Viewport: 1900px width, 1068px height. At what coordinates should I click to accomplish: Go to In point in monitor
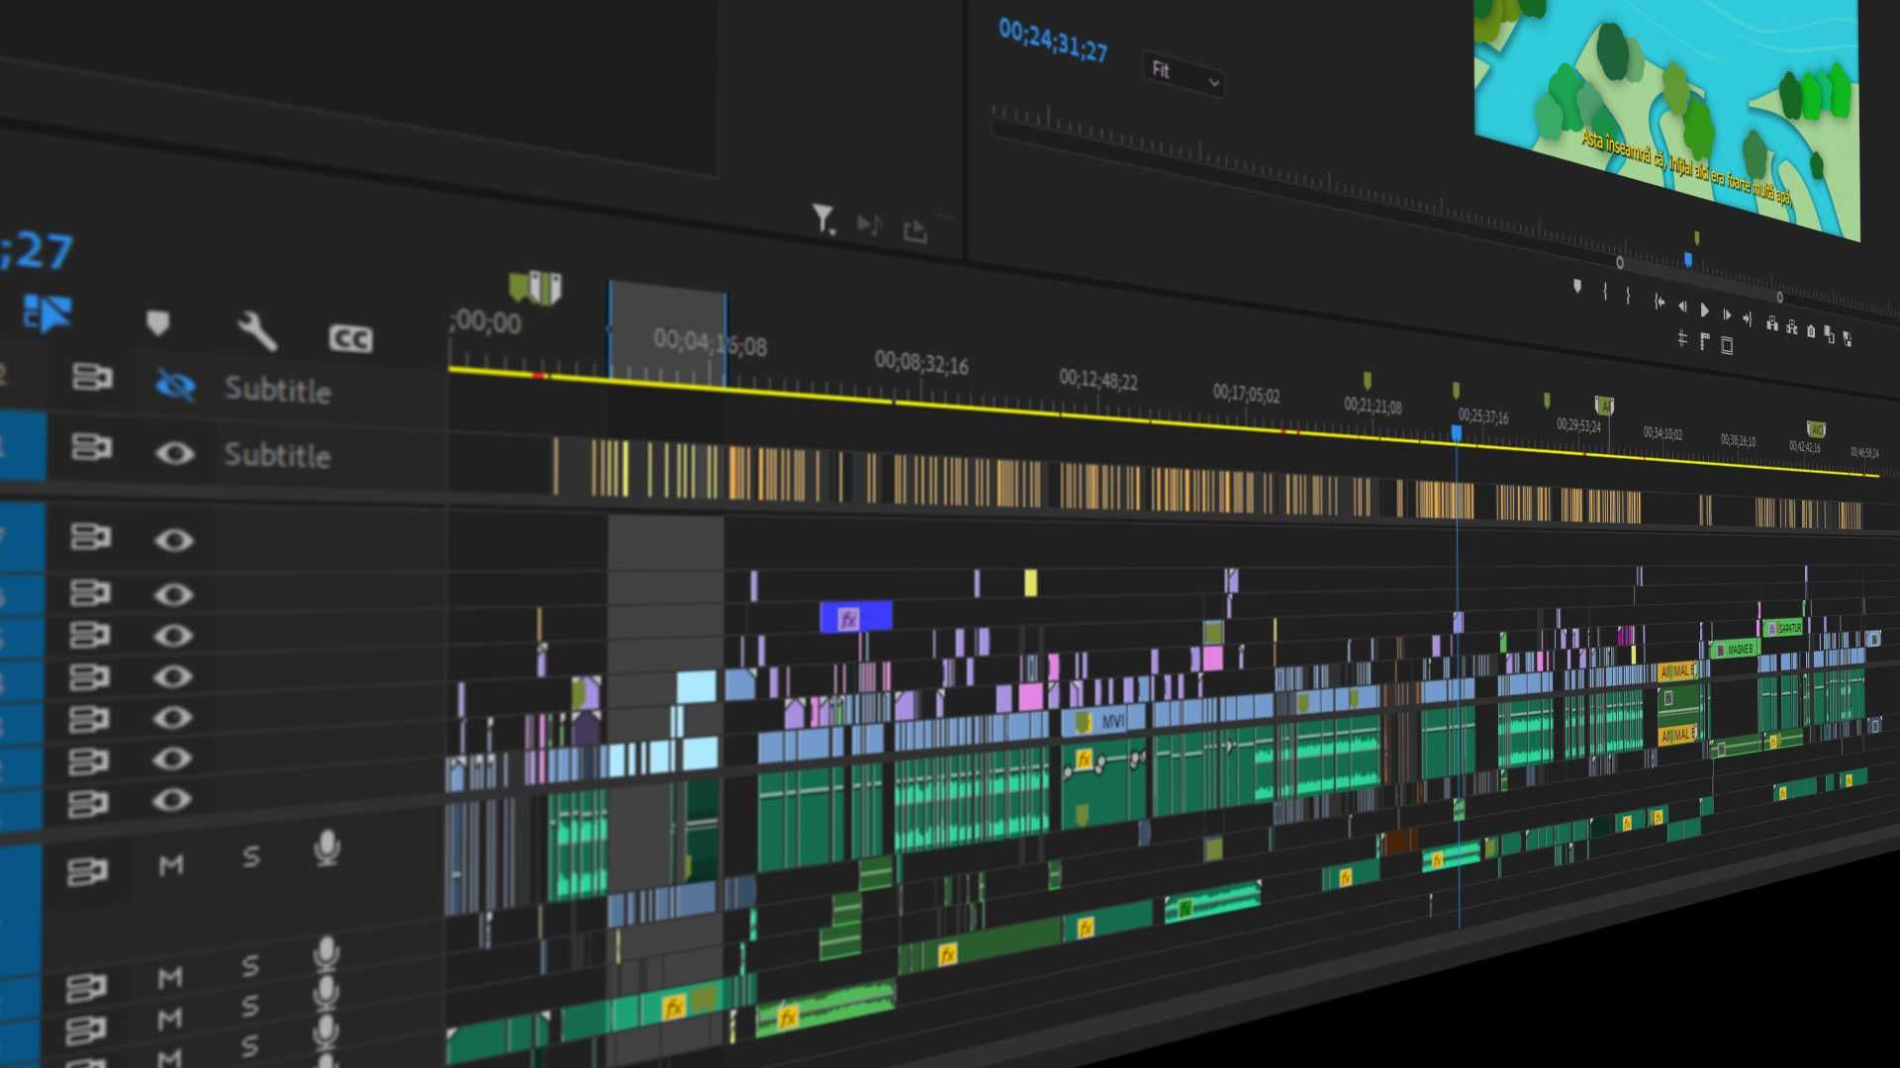coord(1660,302)
